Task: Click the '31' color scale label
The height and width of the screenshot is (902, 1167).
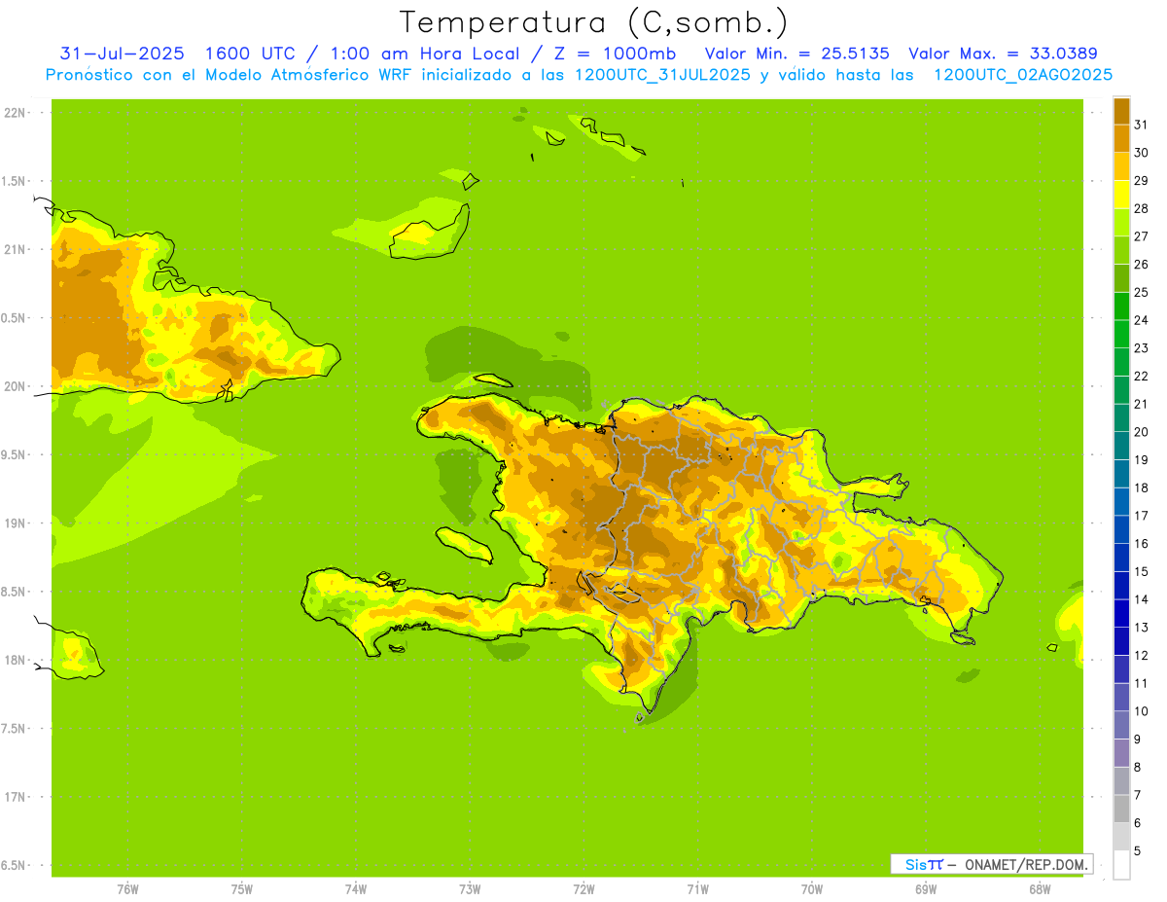Action: (1141, 125)
